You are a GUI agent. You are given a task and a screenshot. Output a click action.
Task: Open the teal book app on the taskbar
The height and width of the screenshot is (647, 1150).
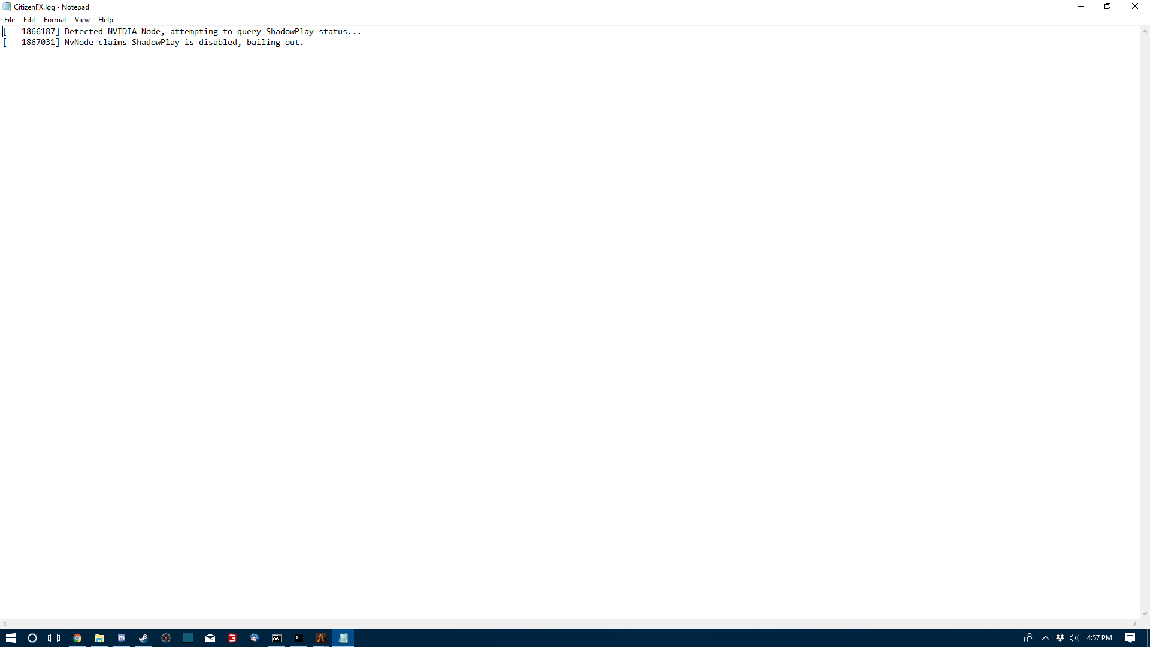(x=188, y=638)
